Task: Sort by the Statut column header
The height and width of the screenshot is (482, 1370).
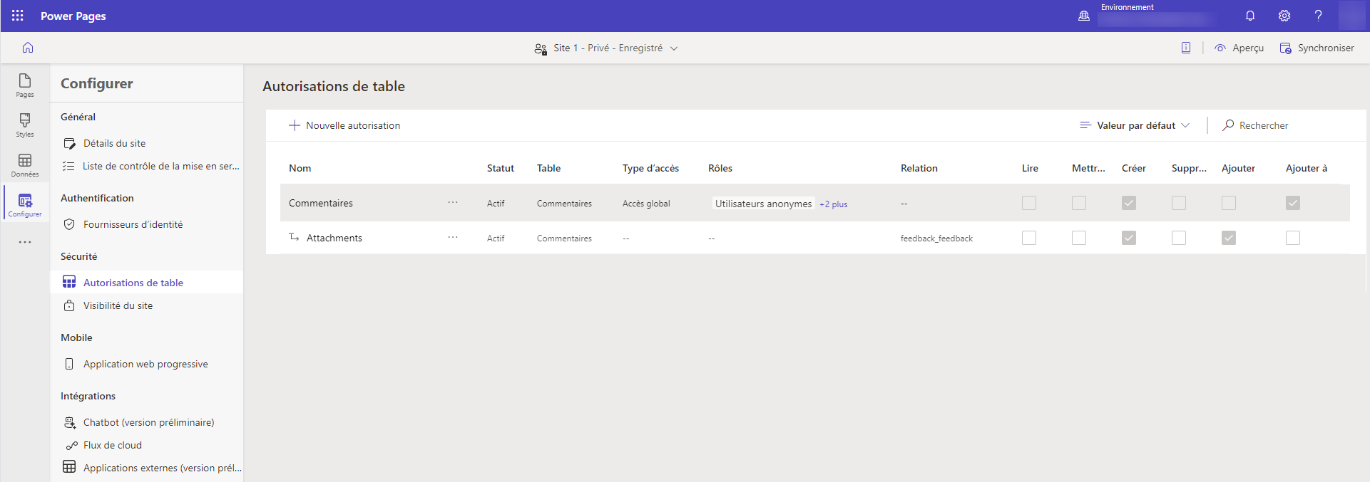Action: (x=501, y=168)
